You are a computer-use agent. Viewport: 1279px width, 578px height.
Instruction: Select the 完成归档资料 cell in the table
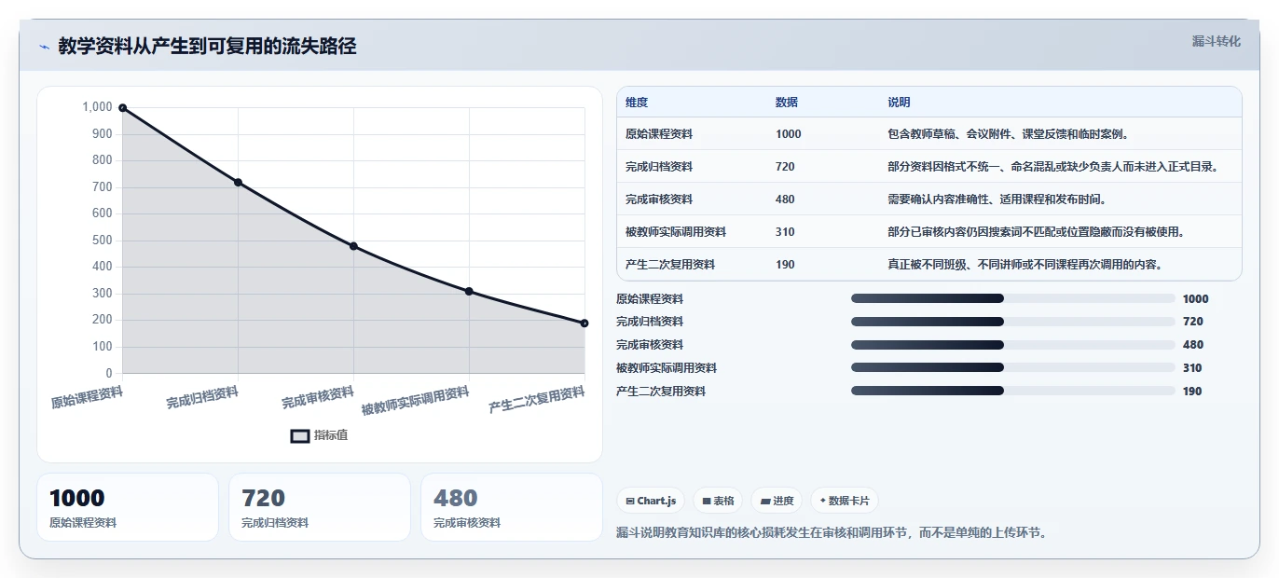[659, 167]
